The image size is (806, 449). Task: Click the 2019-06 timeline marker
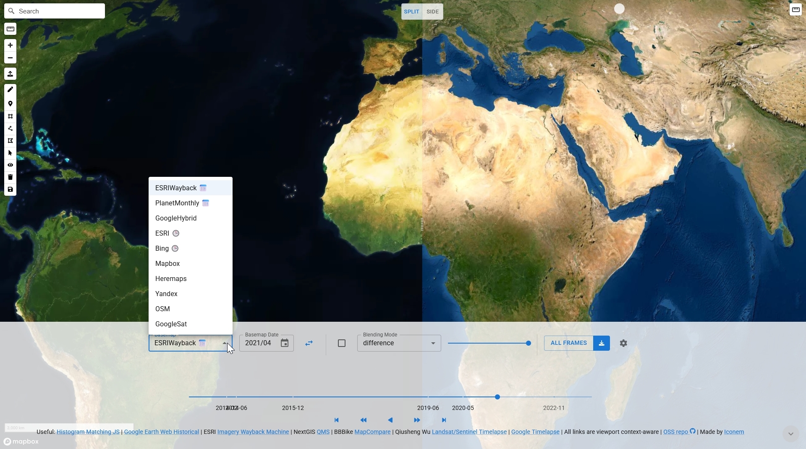point(428,408)
